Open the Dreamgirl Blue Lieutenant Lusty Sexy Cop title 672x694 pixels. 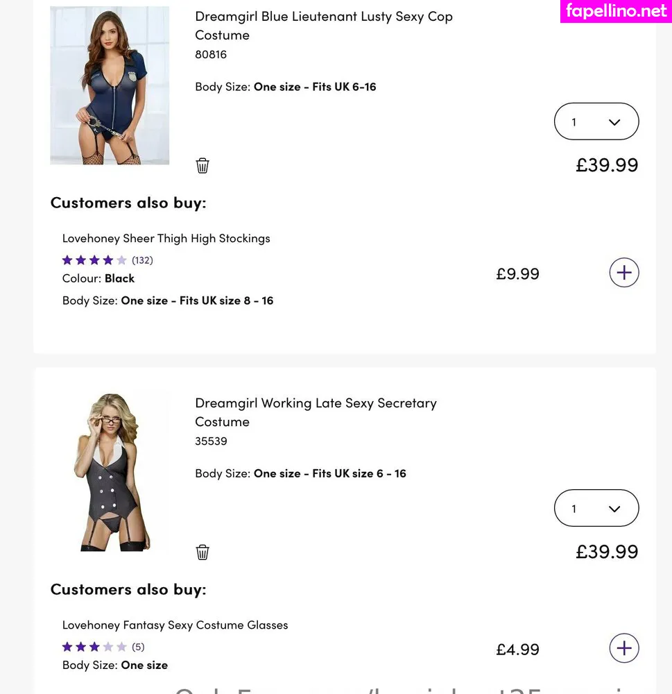[x=323, y=26]
